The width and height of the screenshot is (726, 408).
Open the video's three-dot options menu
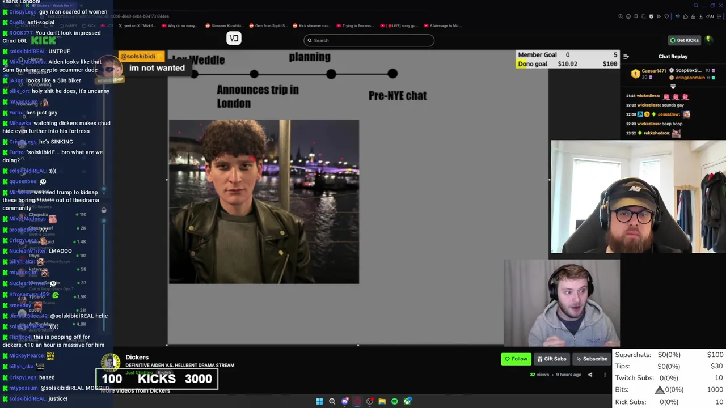tap(605, 375)
